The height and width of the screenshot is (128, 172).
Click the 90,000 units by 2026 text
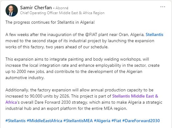(50, 96)
